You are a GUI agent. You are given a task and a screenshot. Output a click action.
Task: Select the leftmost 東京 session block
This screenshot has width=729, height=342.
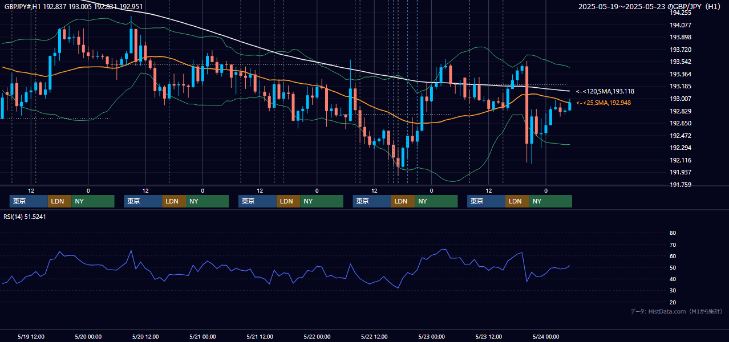(x=29, y=201)
